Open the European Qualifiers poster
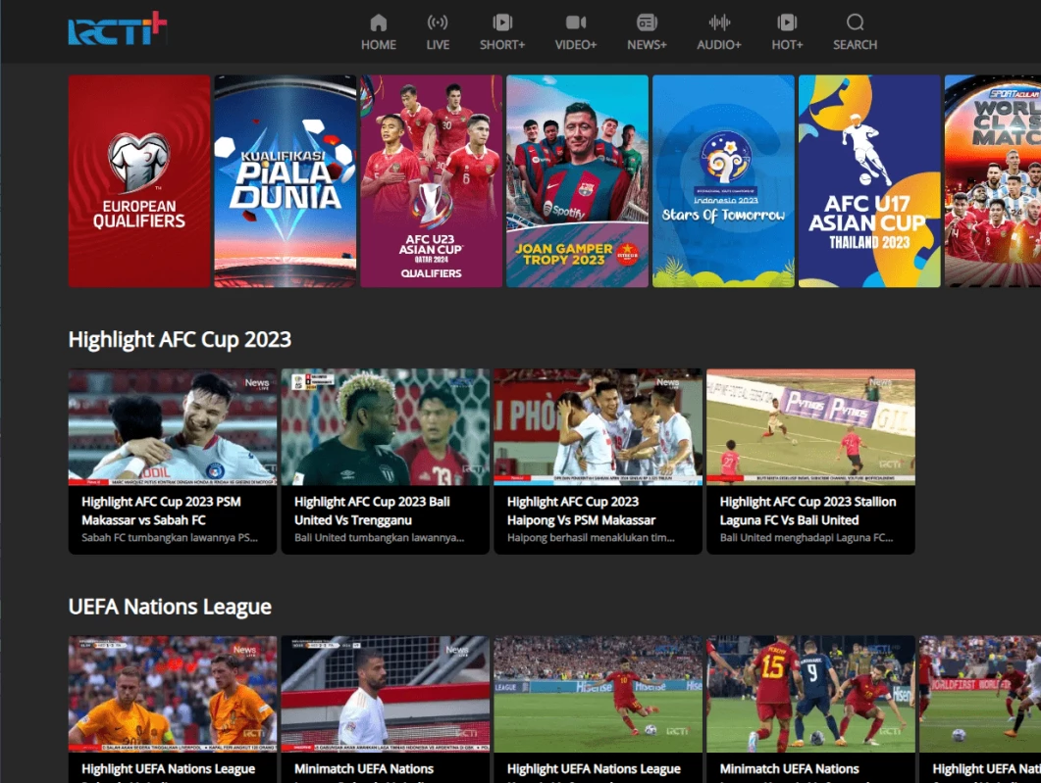 coord(139,181)
